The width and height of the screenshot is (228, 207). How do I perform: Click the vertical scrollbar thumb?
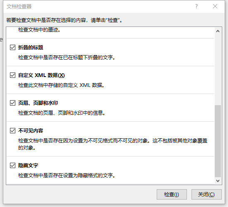coord(218,141)
